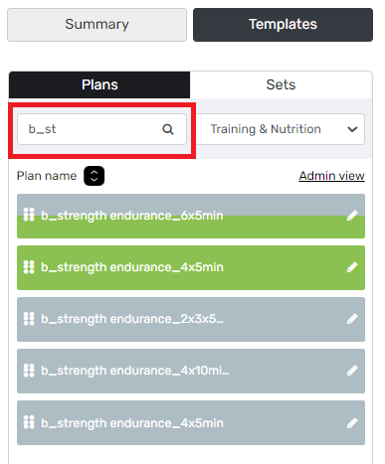Expand category filter via chevron arrow
385x464 pixels.
[352, 129]
